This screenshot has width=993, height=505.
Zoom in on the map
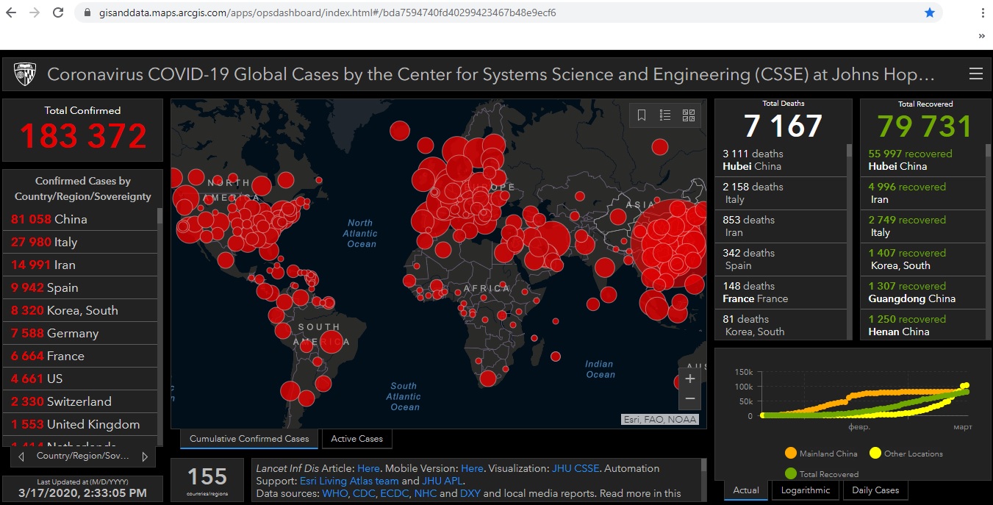[x=689, y=379]
